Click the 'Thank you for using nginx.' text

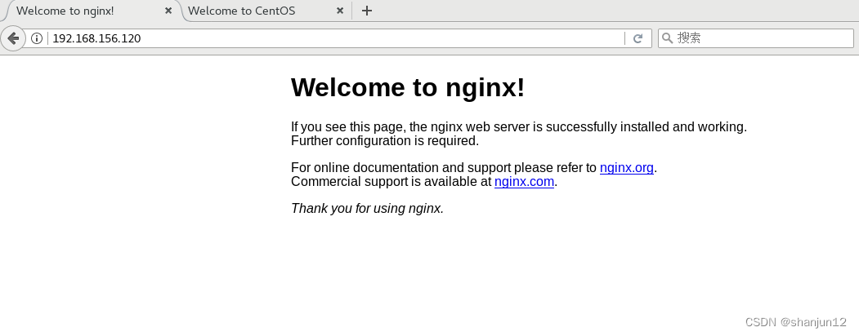(x=367, y=208)
